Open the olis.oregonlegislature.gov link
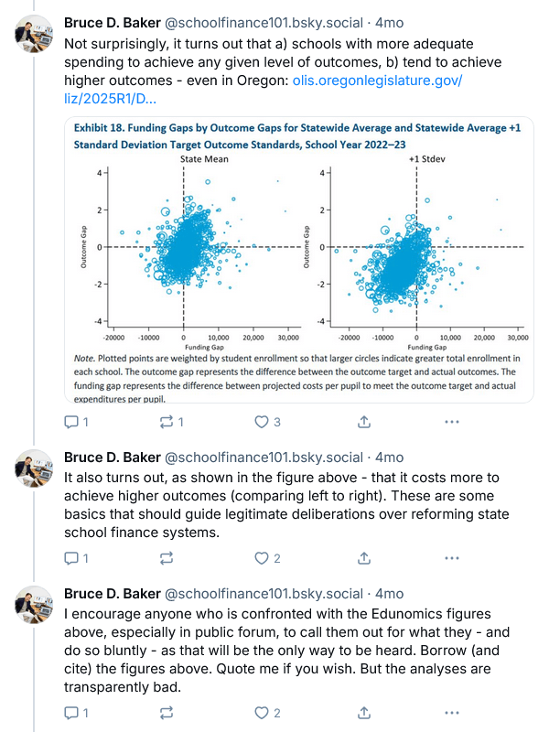 (x=377, y=82)
